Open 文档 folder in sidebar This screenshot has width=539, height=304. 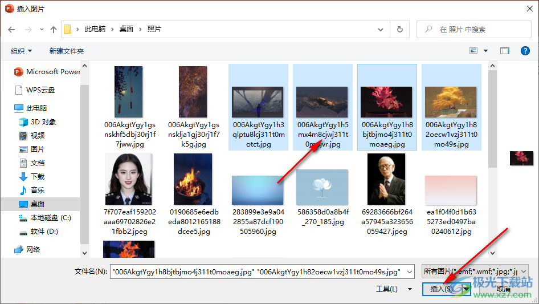[x=32, y=163]
